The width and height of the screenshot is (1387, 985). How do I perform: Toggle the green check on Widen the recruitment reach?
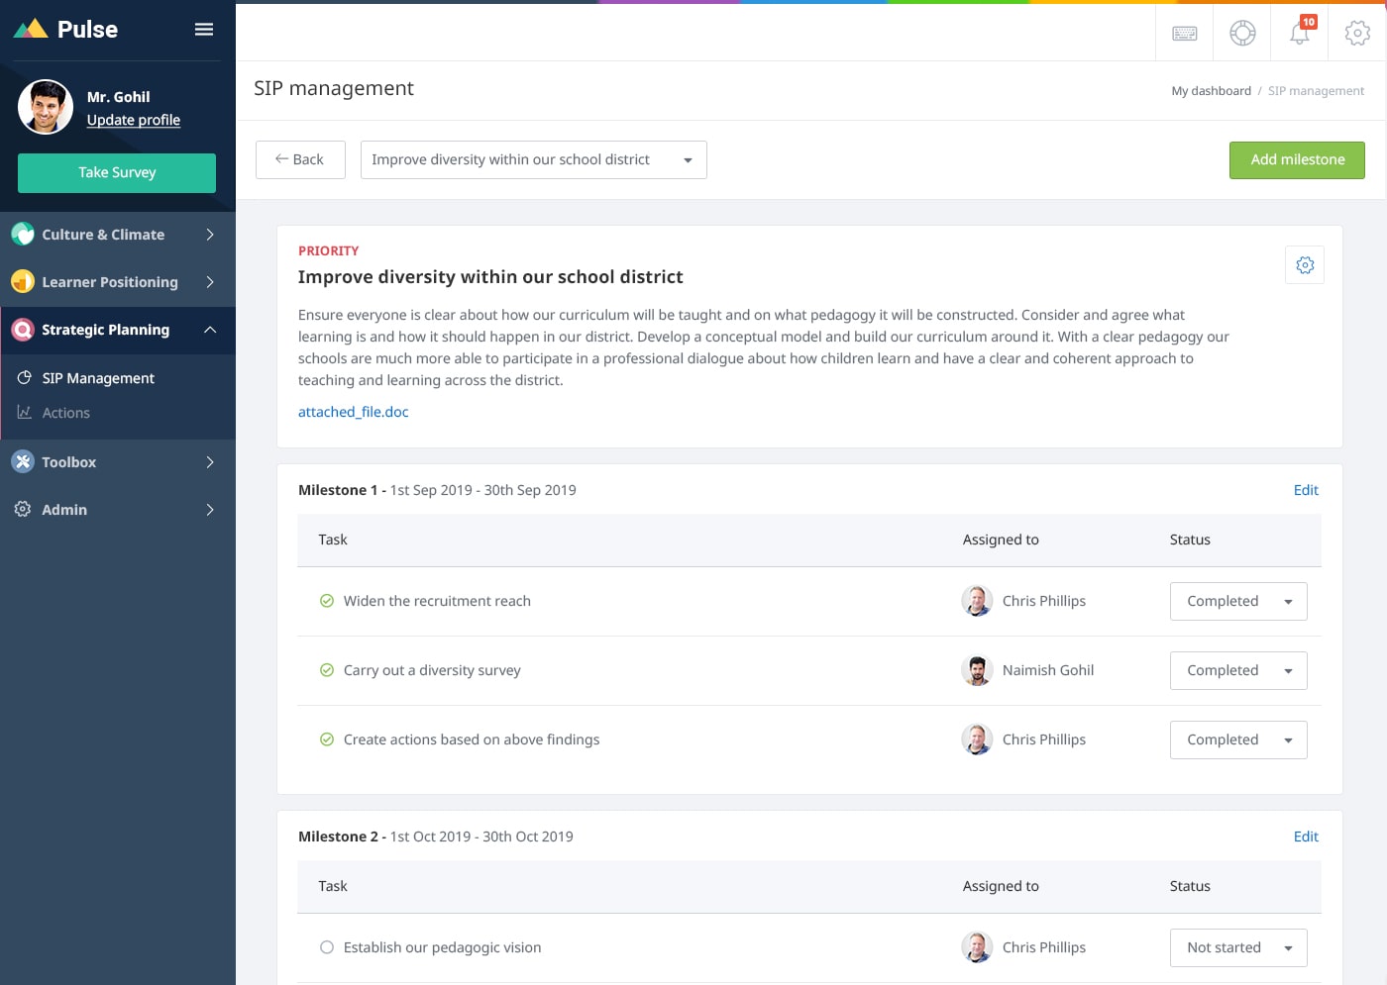(x=327, y=601)
